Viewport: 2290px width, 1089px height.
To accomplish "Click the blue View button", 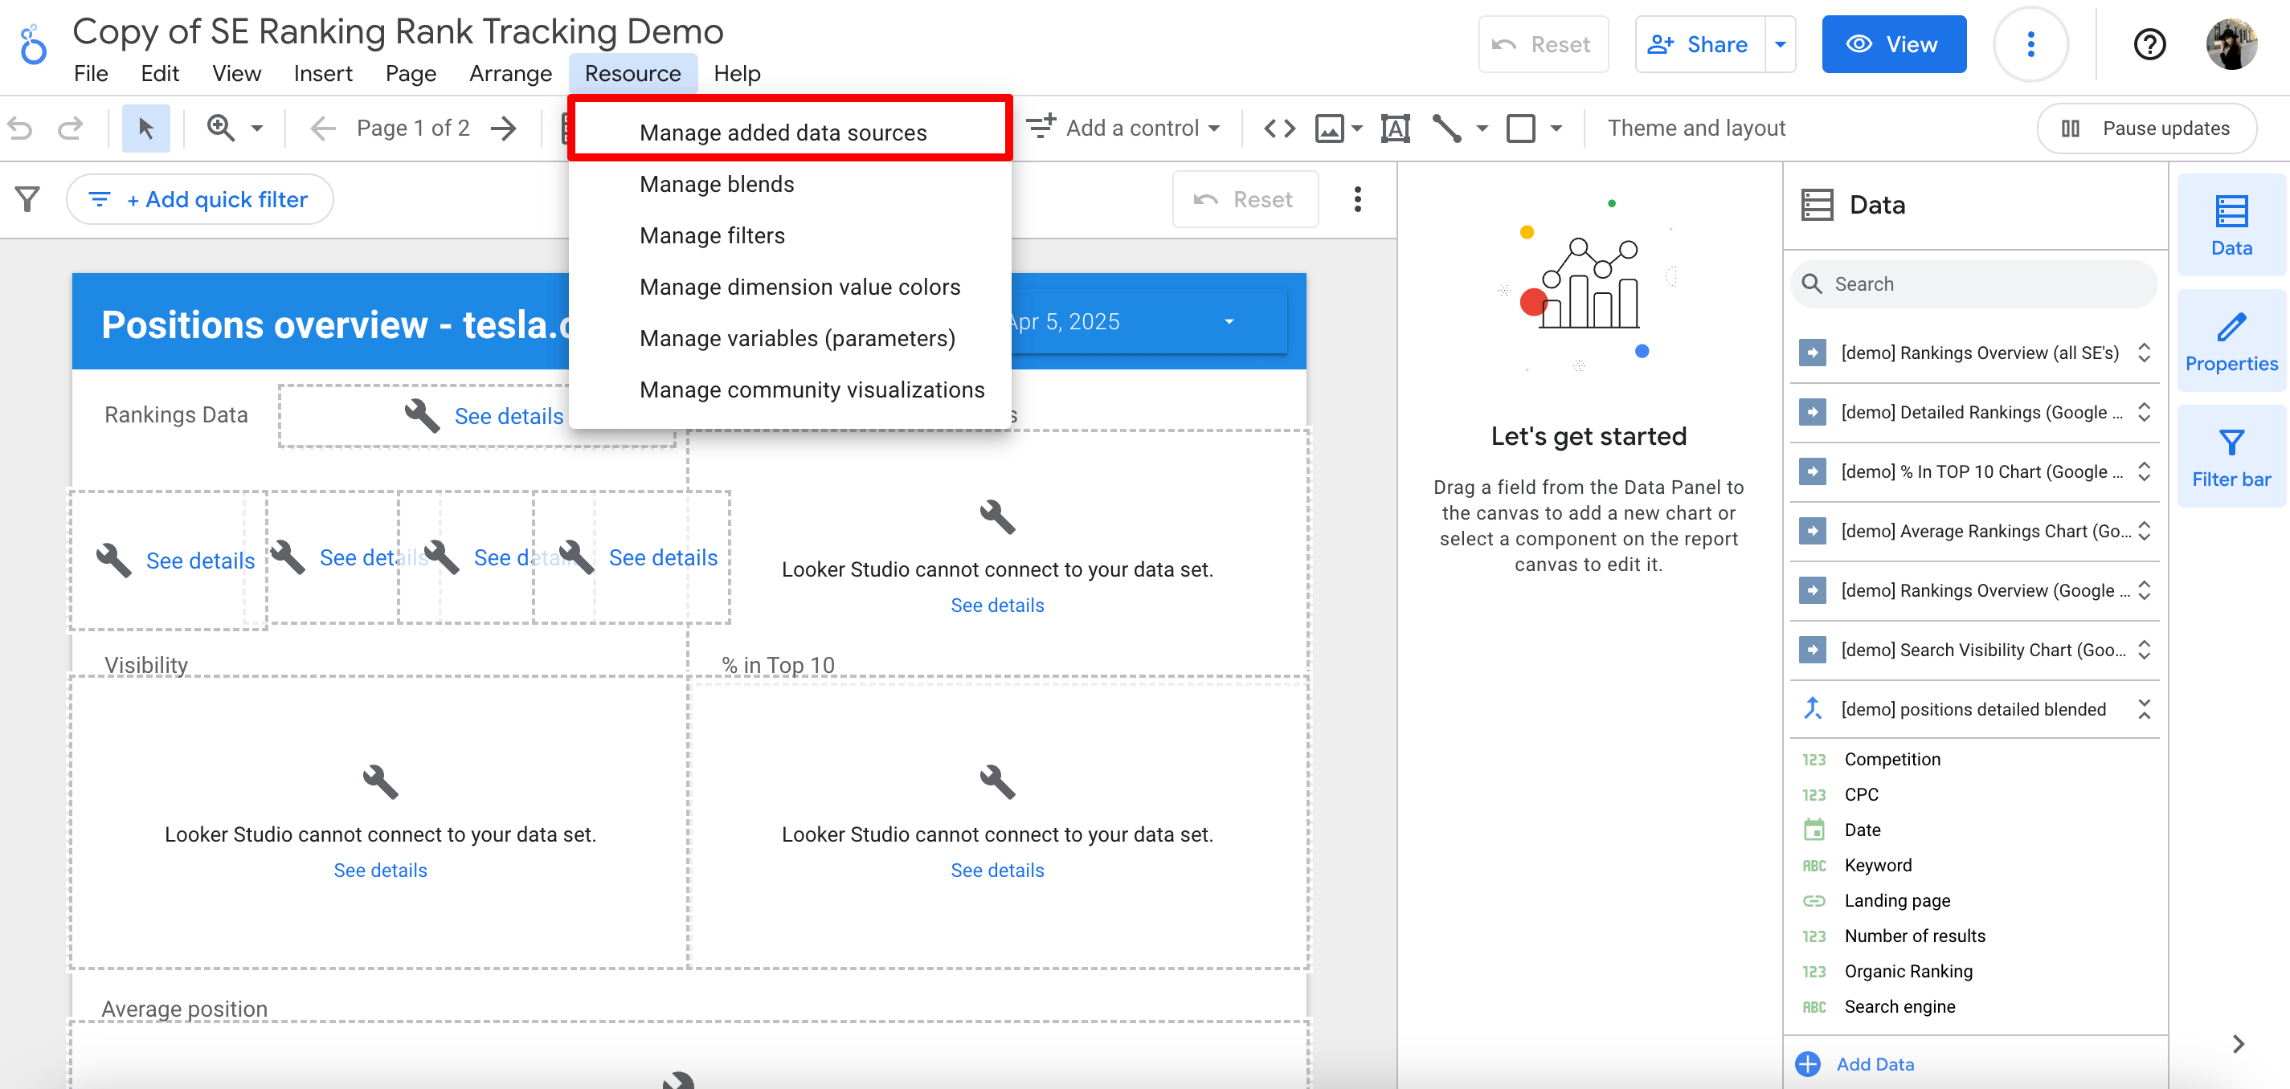I will (x=1894, y=44).
